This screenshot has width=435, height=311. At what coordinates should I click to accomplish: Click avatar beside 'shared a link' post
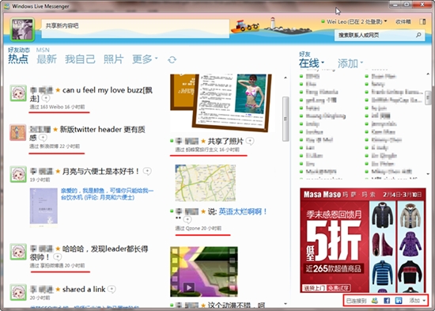(18, 292)
